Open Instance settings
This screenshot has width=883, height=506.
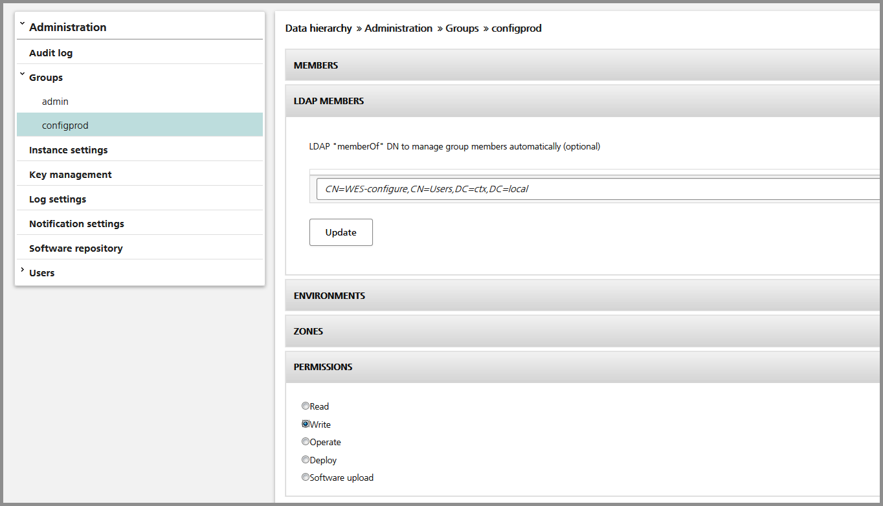69,150
